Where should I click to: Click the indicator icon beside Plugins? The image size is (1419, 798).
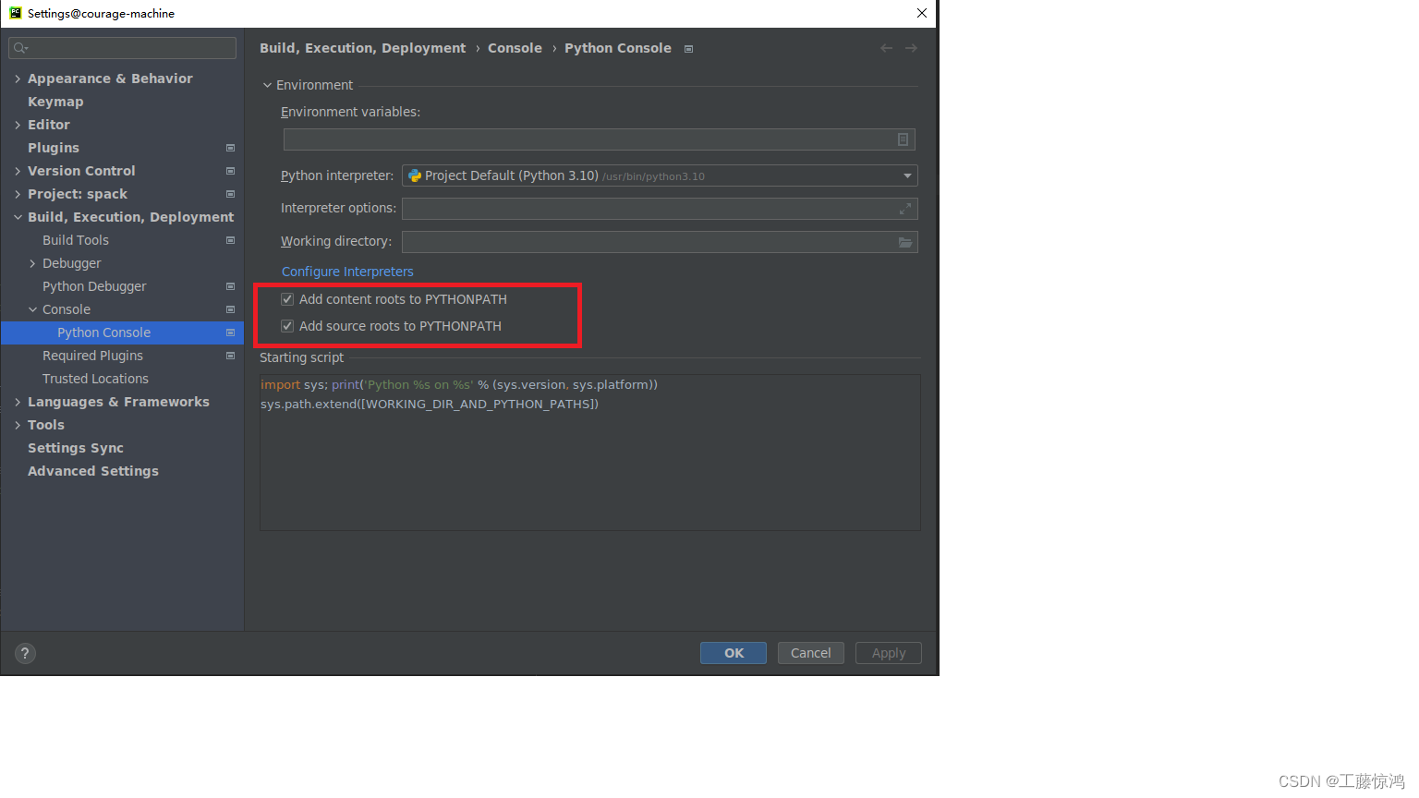point(229,148)
